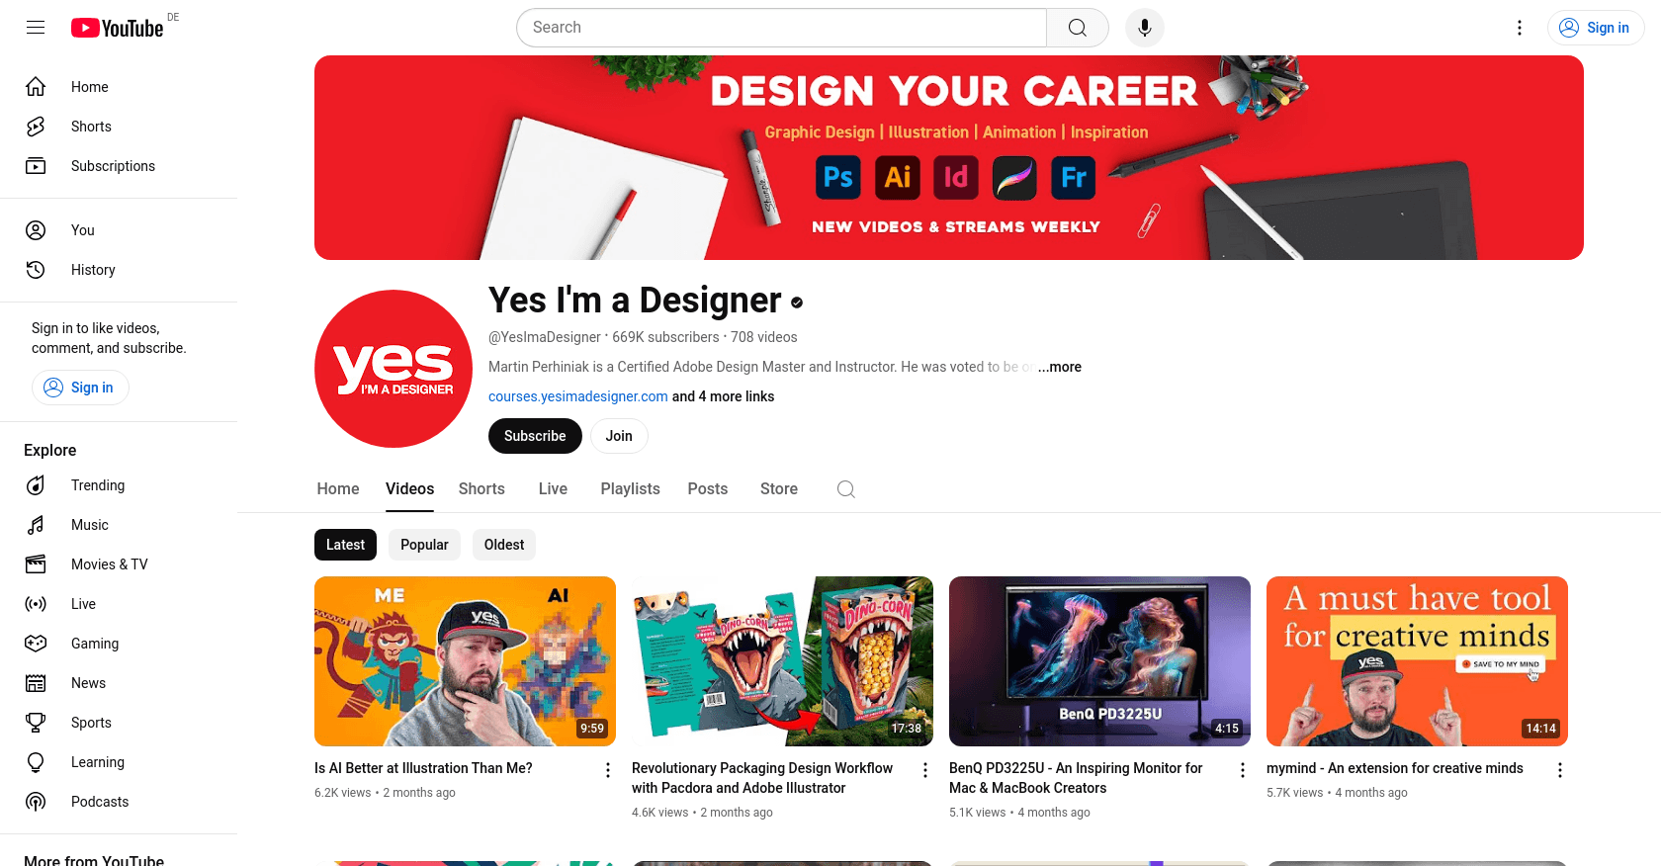Select the Popular sort chip
This screenshot has width=1661, height=866.
click(424, 545)
